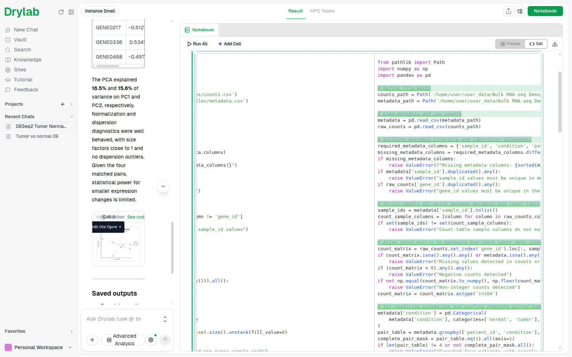
Task: Switch to the Result tab
Action: tap(296, 11)
